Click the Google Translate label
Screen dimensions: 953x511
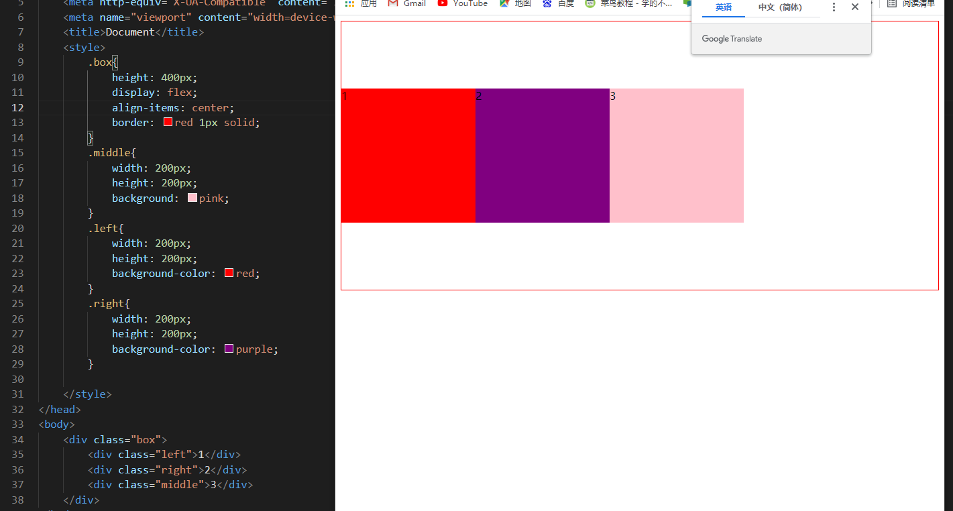click(x=732, y=39)
